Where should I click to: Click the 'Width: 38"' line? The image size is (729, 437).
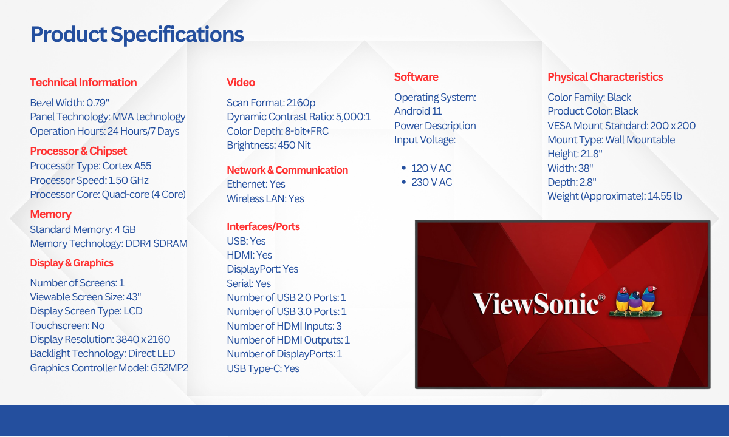click(570, 168)
